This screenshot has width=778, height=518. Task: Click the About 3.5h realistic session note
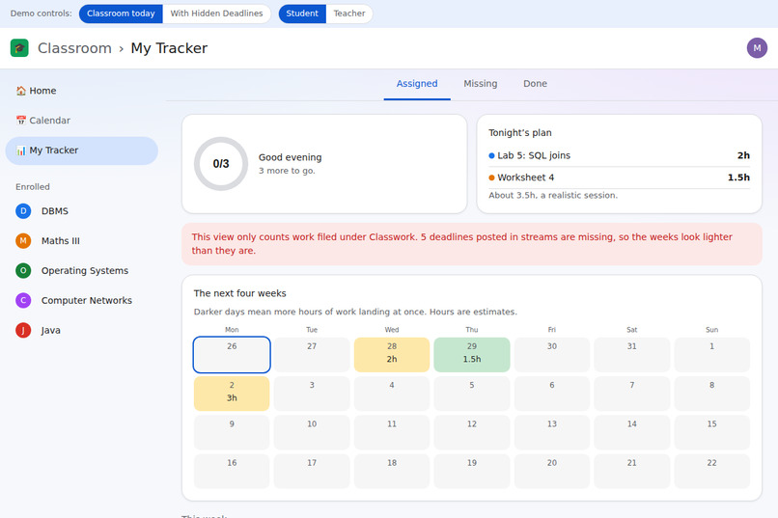(x=553, y=195)
